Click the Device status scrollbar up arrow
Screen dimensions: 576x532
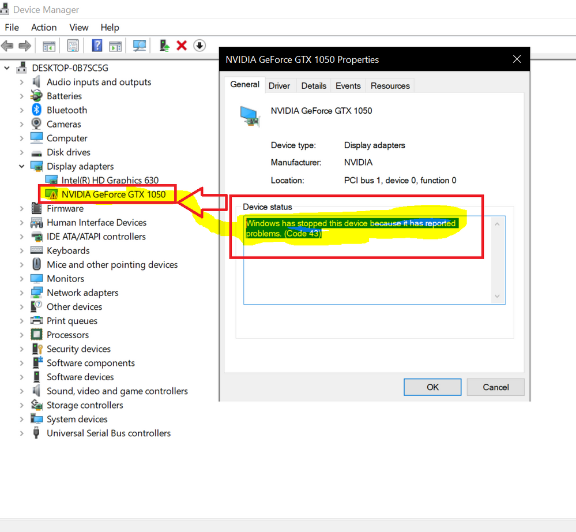[x=497, y=224]
